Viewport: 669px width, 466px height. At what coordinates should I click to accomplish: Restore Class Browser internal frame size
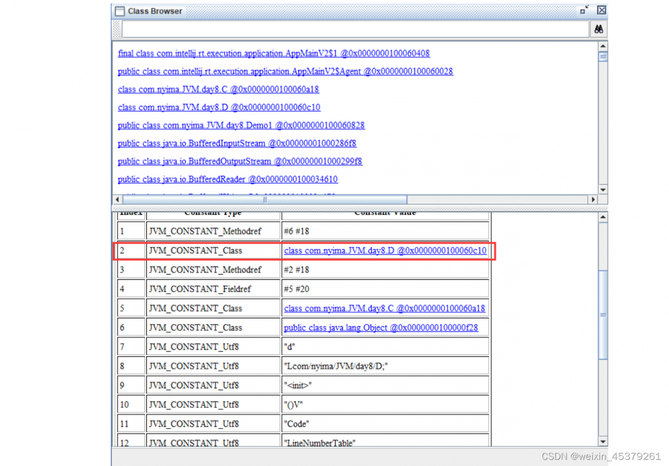point(584,10)
